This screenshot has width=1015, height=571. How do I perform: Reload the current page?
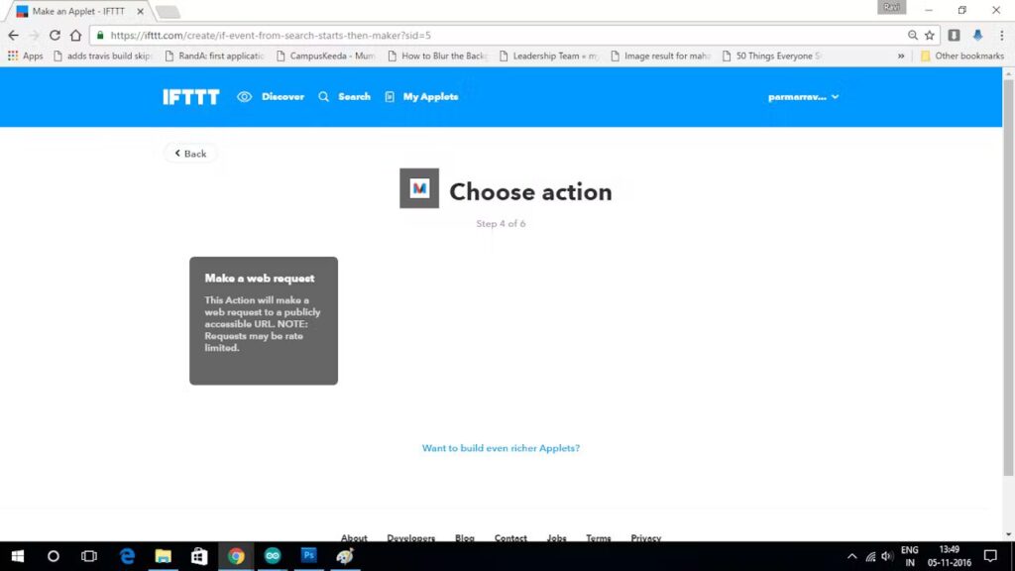point(56,35)
